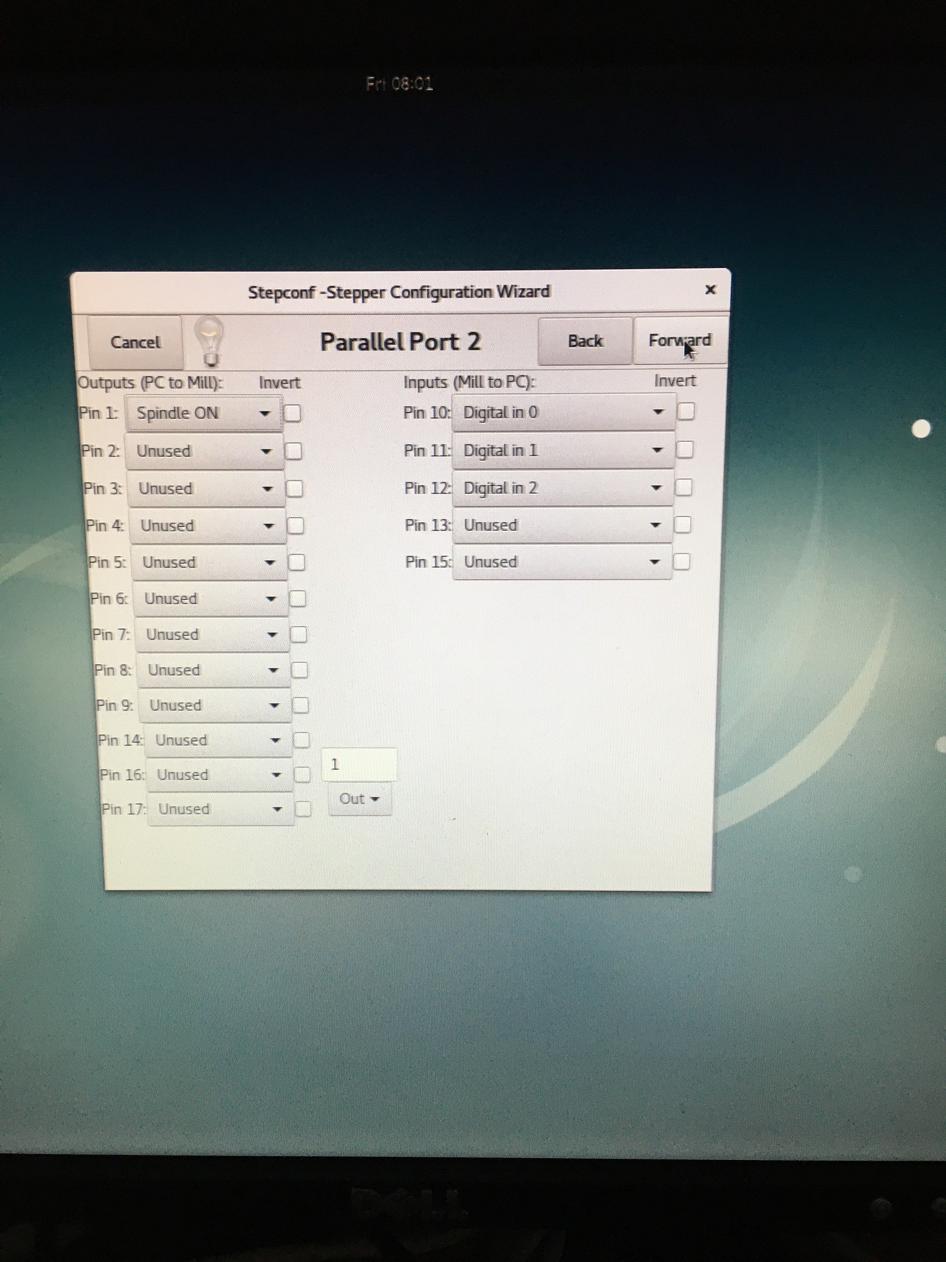
Task: Toggle Invert checkbox for Pin 7
Action: tap(299, 635)
